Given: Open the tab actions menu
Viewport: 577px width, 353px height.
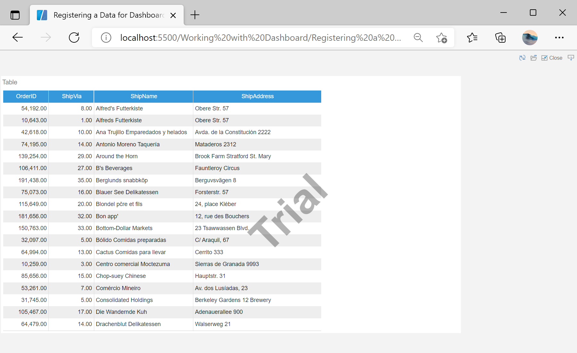Looking at the screenshot, I should tap(15, 15).
